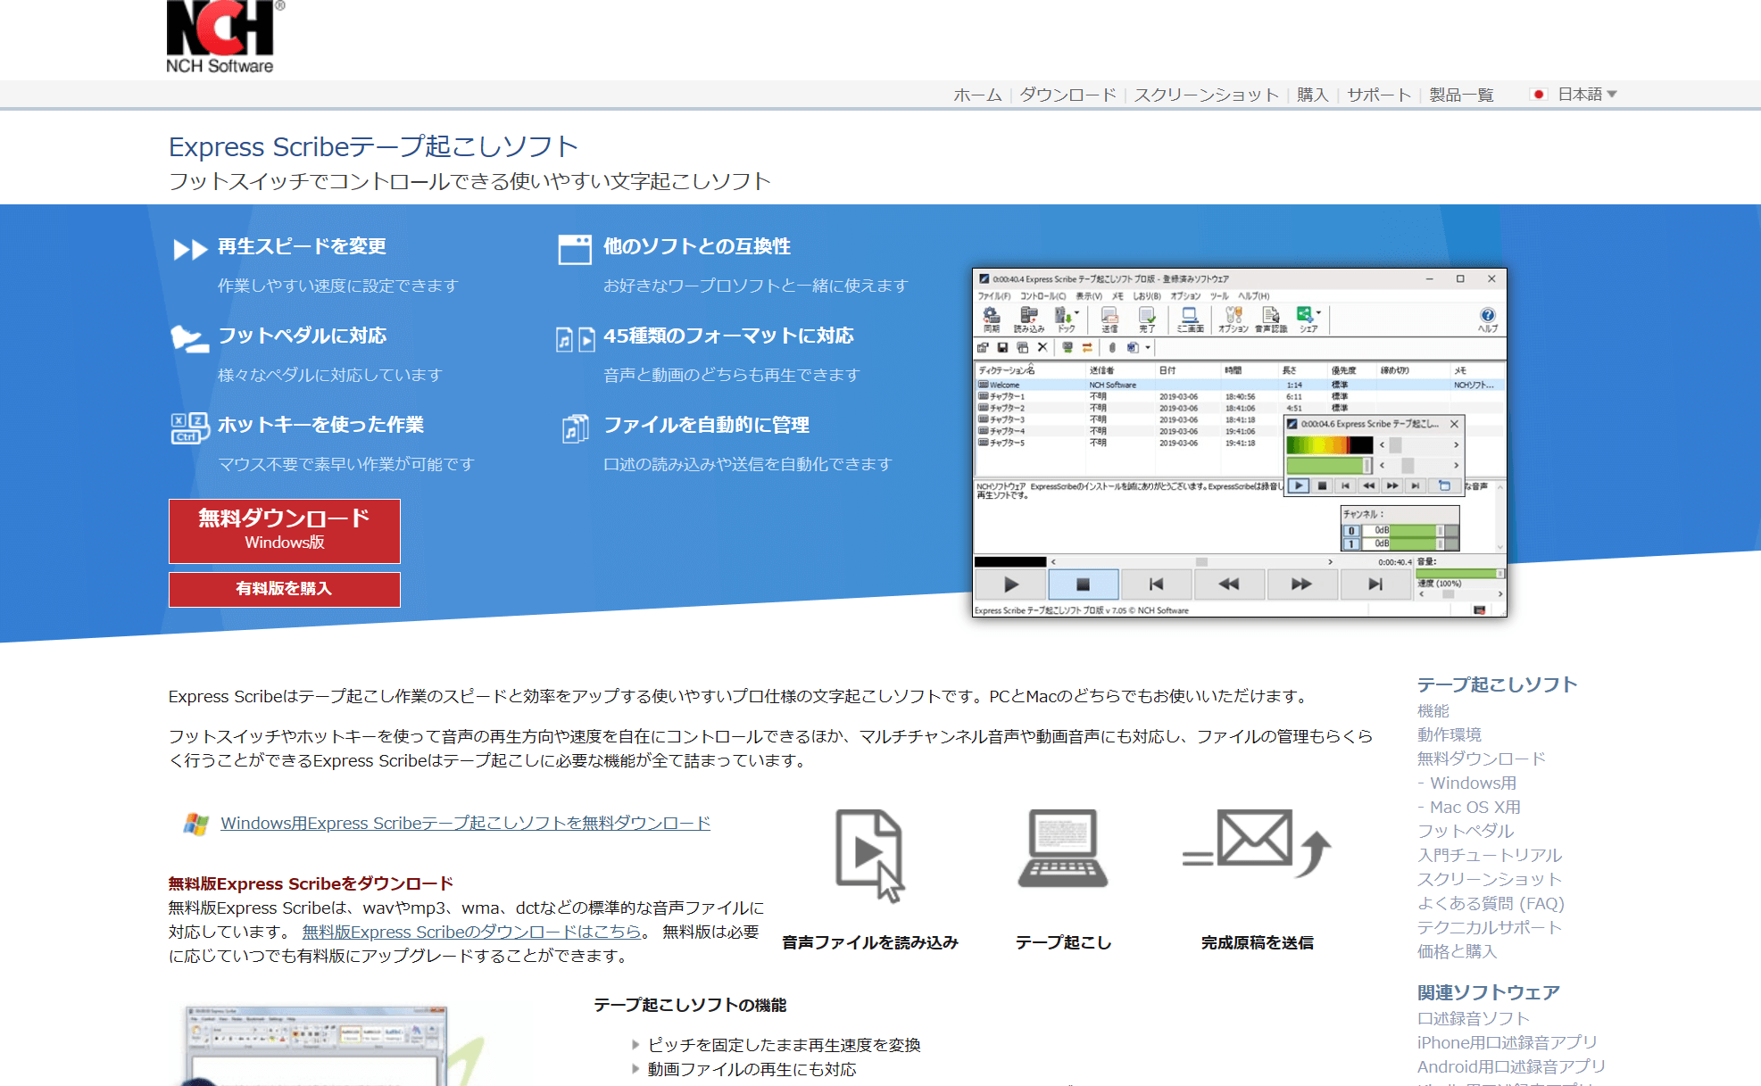Open iPhone用口述録音アプリ in the sidebar
The height and width of the screenshot is (1086, 1761).
[x=1507, y=1042]
